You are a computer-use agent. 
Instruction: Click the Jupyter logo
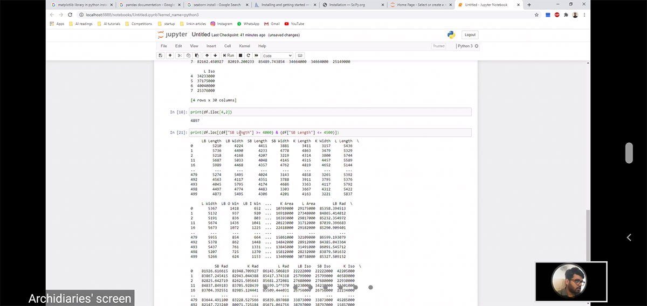click(173, 35)
